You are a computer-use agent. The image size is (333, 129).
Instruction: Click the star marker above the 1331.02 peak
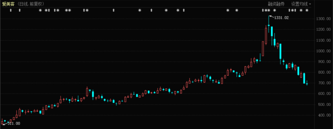(x=269, y=10)
